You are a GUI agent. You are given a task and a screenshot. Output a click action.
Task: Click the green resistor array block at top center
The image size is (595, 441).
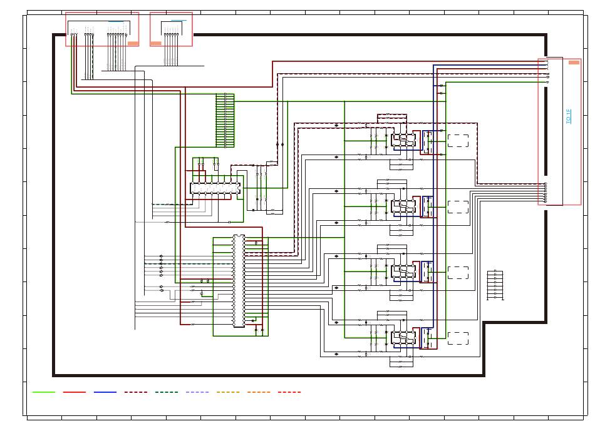click(225, 121)
